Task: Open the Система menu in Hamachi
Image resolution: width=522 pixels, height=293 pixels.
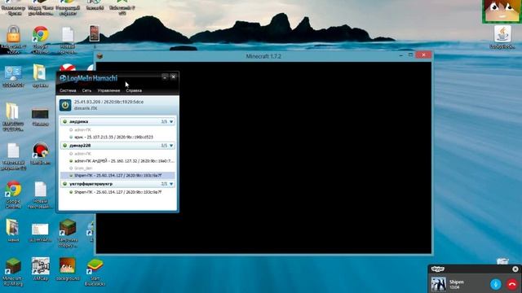Action: click(x=68, y=90)
